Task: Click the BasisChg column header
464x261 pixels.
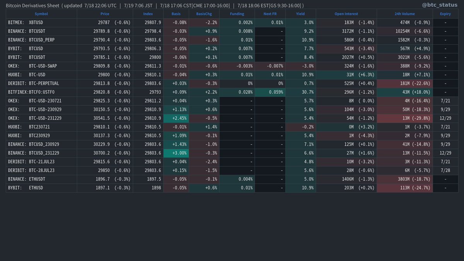Action: pos(204,14)
